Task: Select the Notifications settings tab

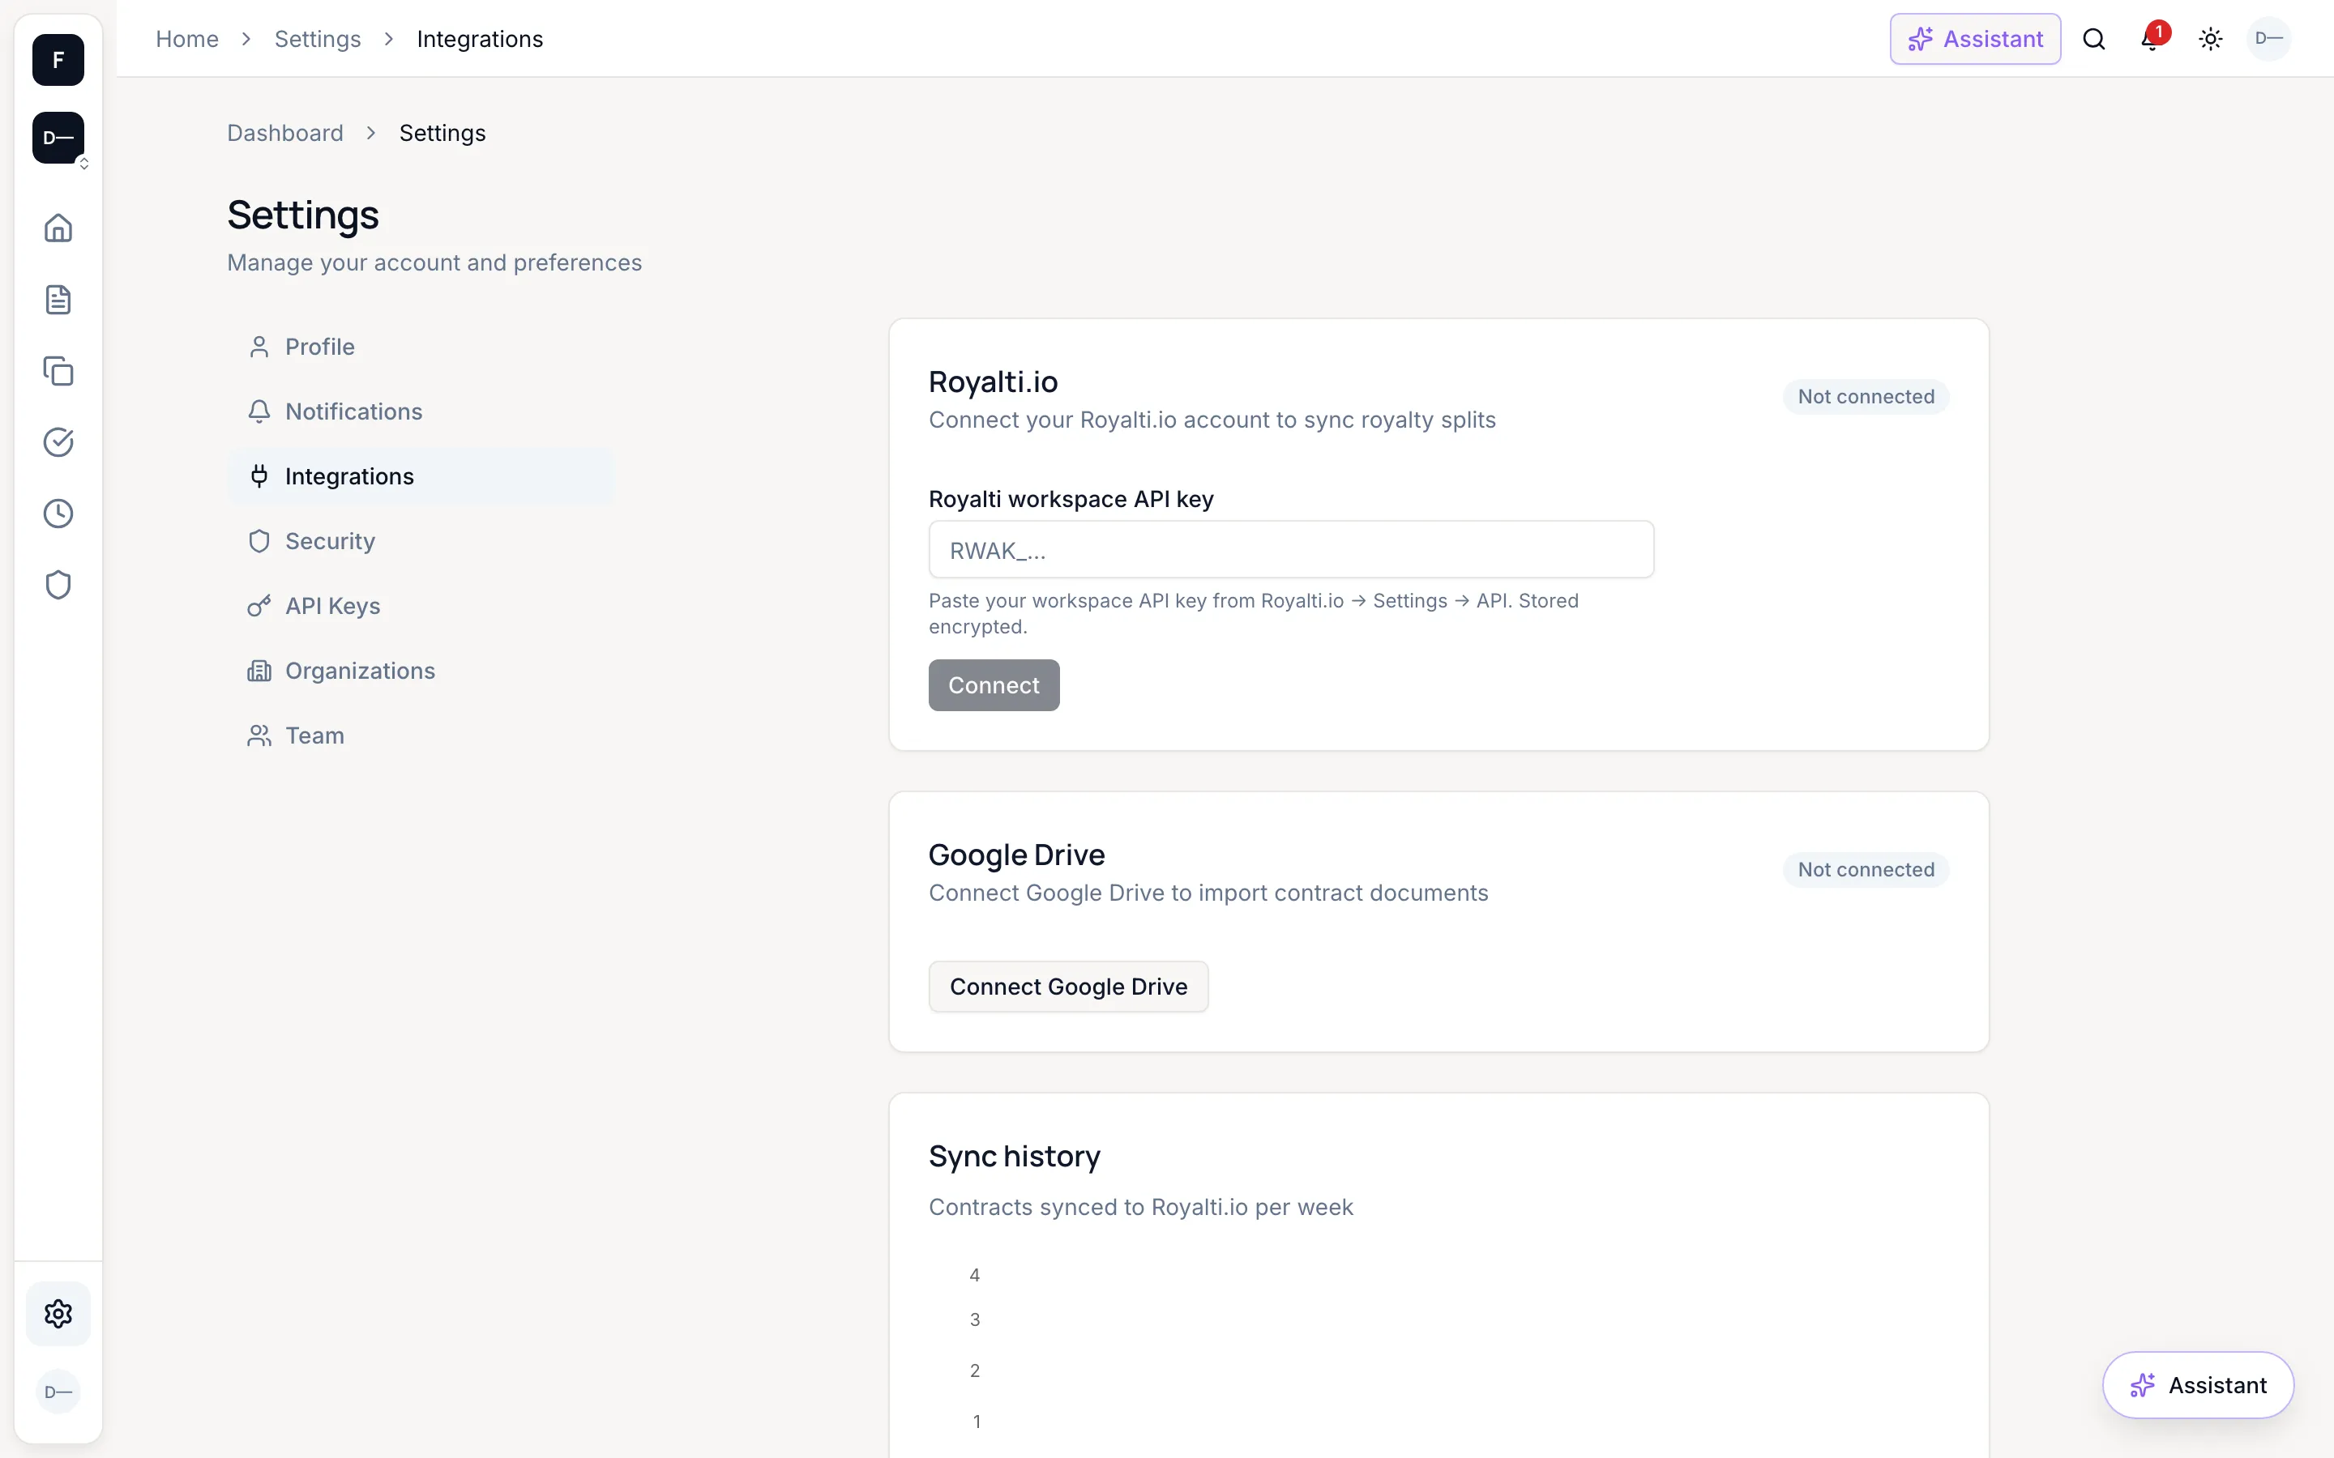Action: point(420,411)
